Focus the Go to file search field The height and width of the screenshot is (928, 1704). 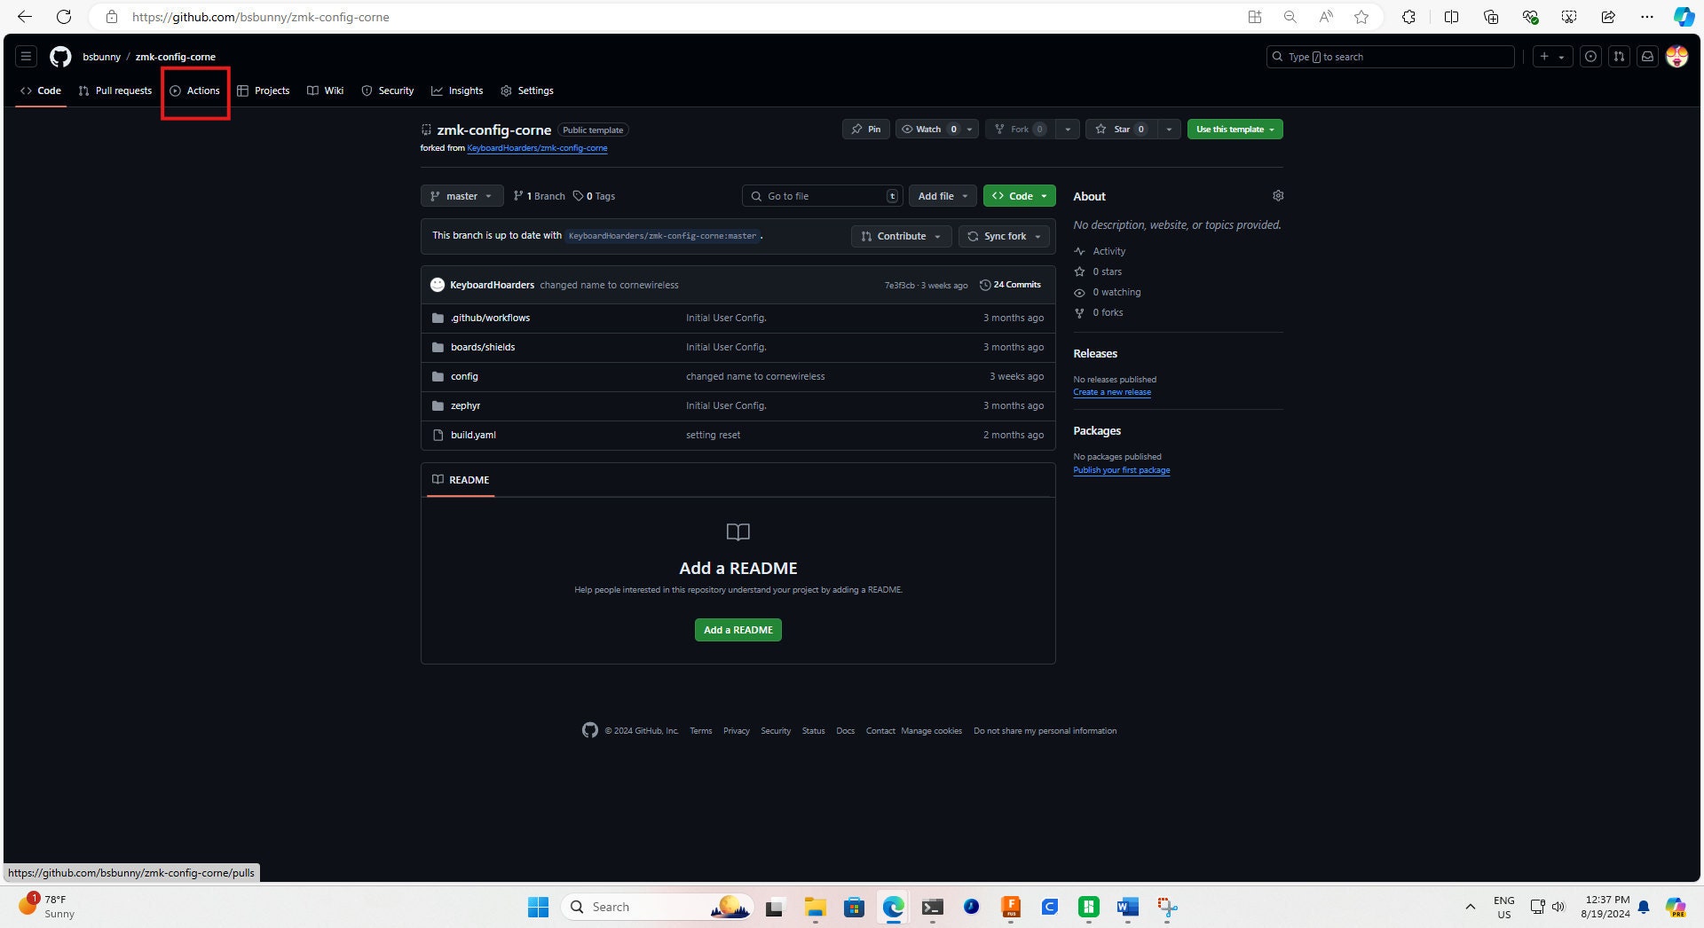click(x=822, y=196)
